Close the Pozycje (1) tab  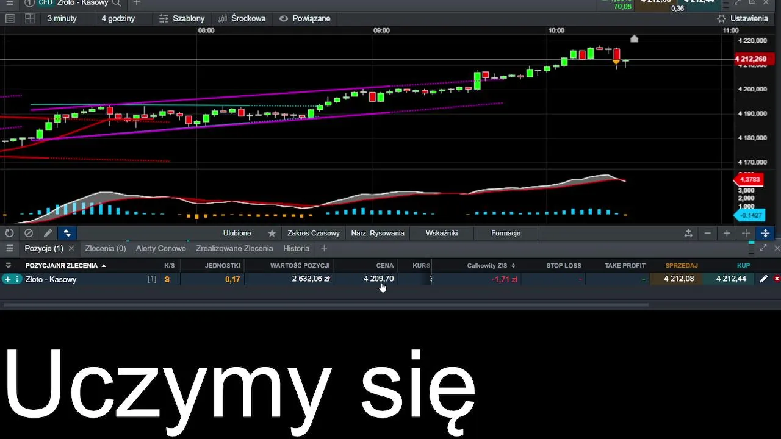pyautogui.click(x=71, y=248)
